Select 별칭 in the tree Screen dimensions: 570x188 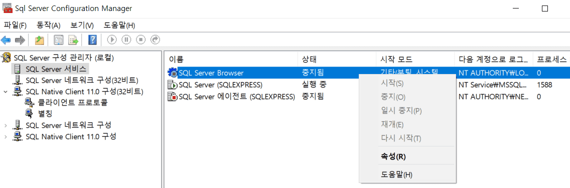point(45,113)
